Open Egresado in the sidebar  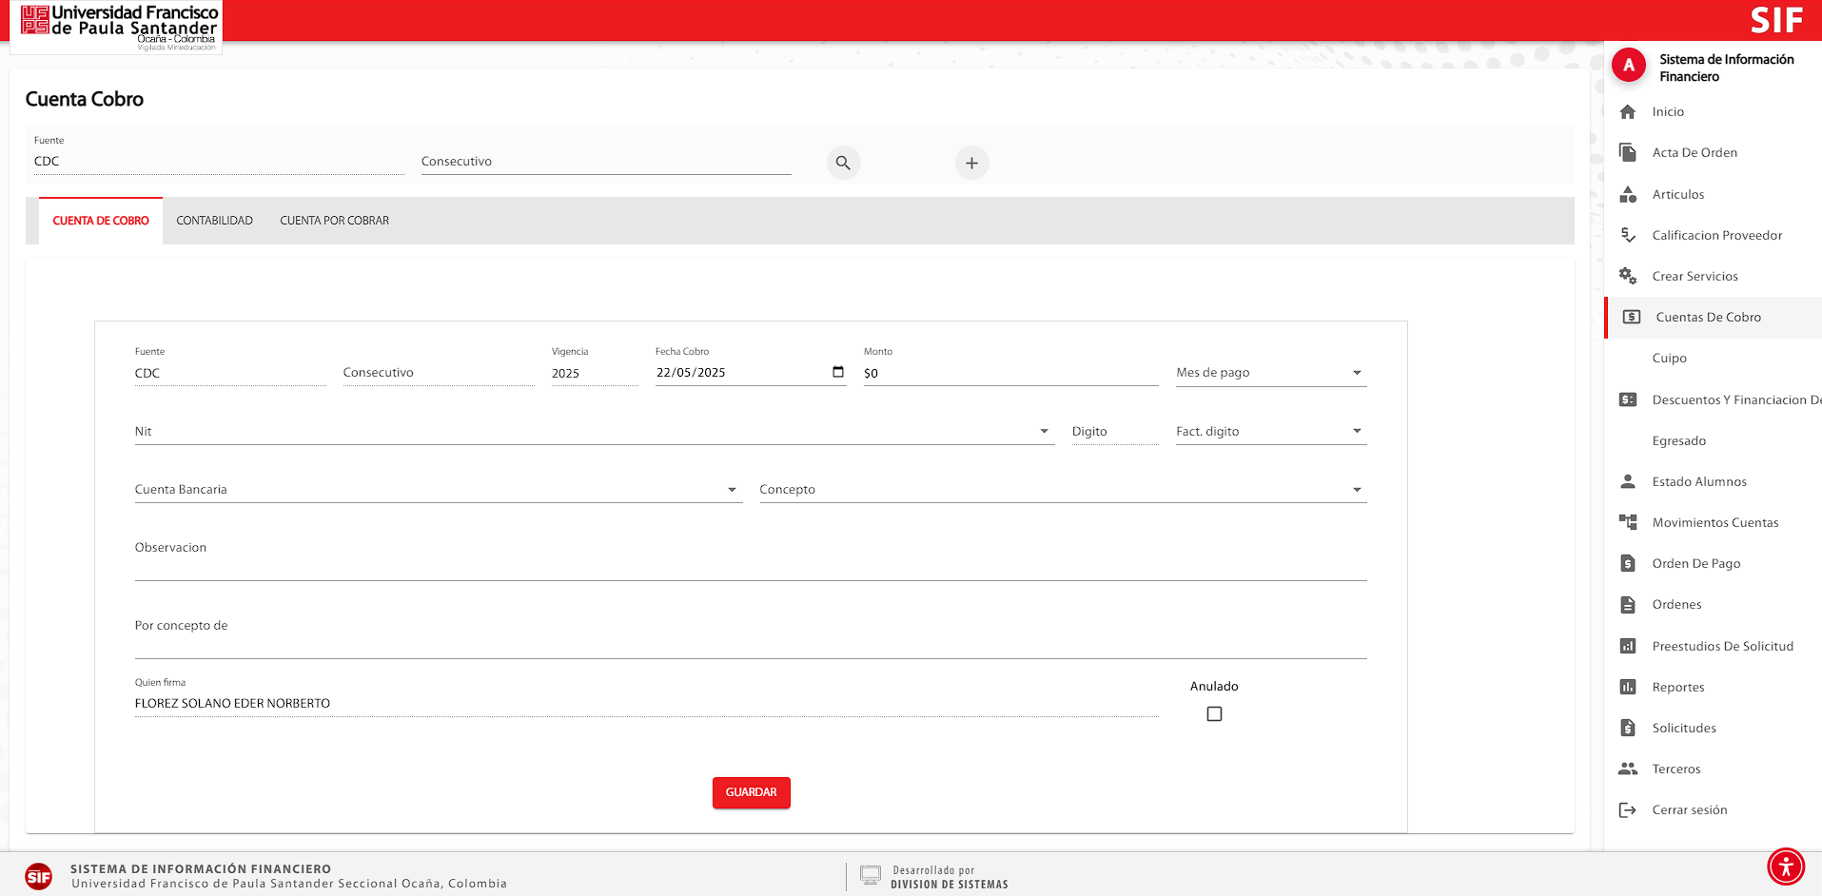point(1678,440)
